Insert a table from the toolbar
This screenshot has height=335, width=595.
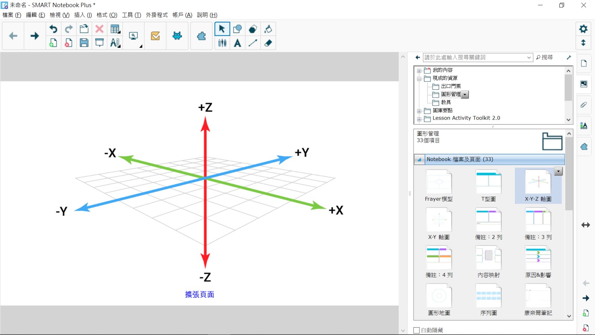tap(115, 29)
